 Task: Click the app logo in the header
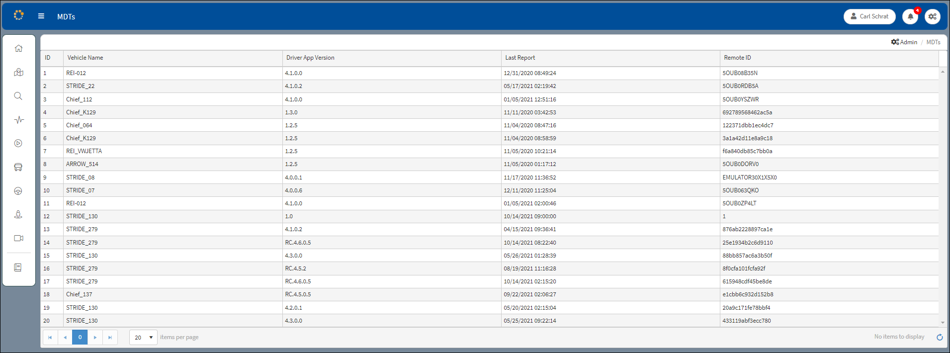click(x=18, y=15)
